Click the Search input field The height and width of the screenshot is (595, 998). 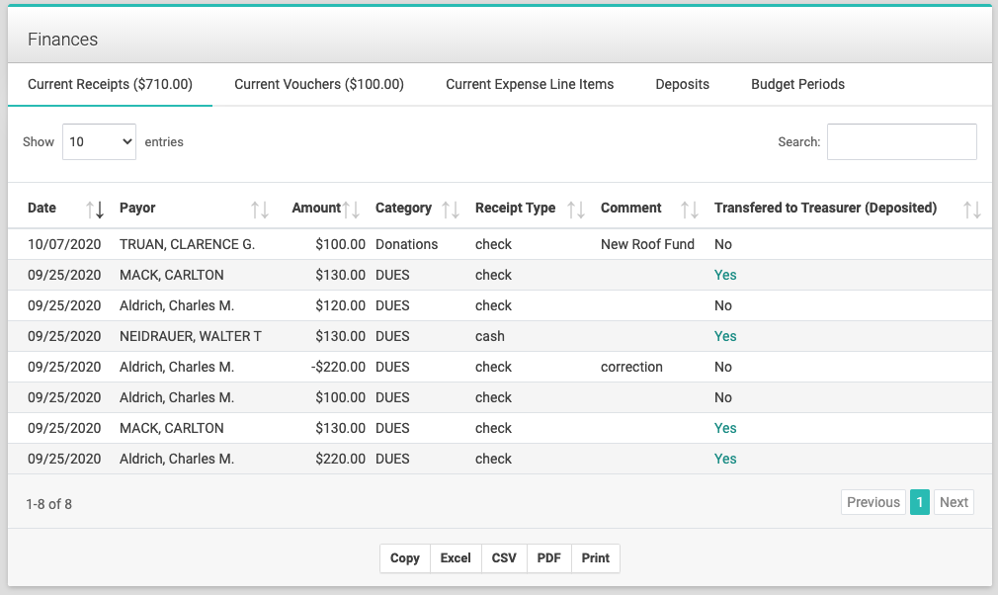click(x=902, y=142)
